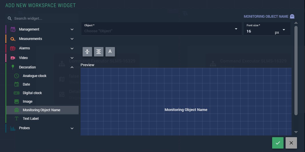Screen dimensions: 305x152
Task: Expand the Management category
Action: coord(72,29)
